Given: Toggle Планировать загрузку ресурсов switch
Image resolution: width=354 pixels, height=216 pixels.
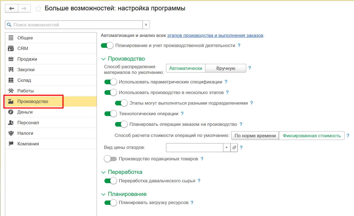Looking at the screenshot, I should click(x=110, y=202).
